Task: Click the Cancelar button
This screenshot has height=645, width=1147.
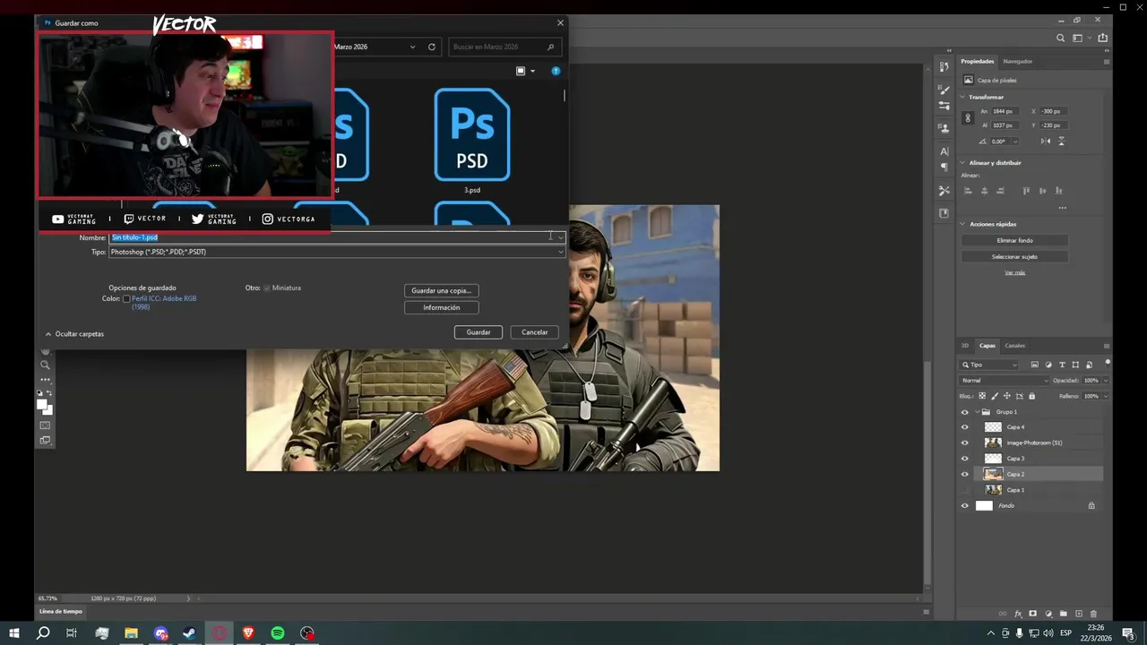Action: pyautogui.click(x=535, y=332)
